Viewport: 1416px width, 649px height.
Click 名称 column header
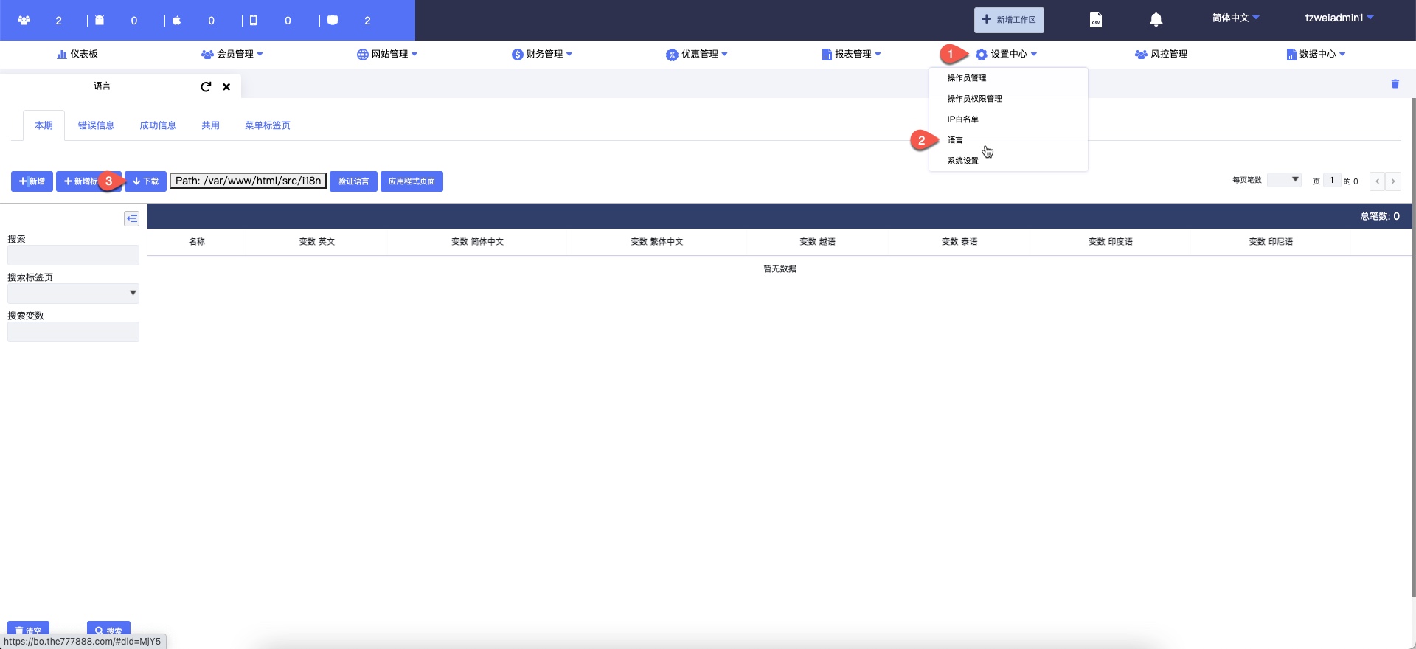[x=197, y=242]
